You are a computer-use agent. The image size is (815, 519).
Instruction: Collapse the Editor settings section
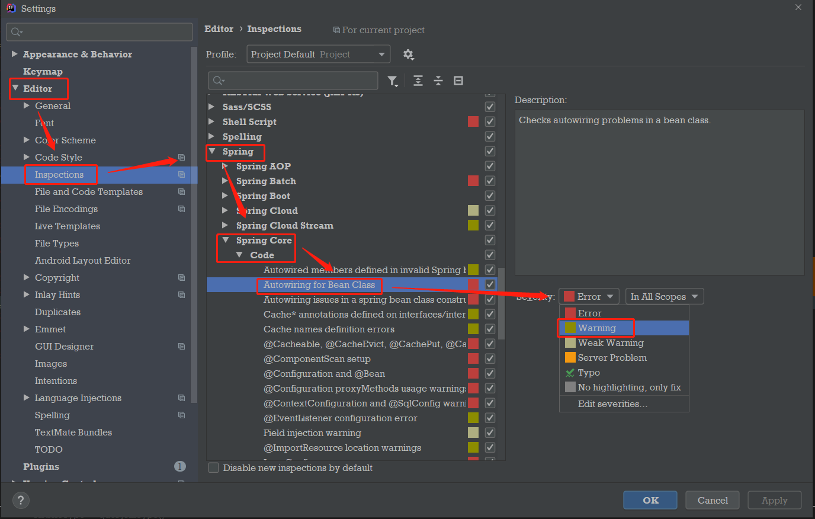(x=15, y=88)
